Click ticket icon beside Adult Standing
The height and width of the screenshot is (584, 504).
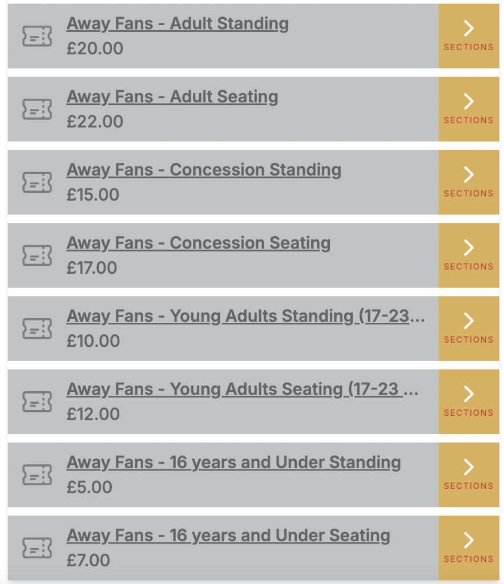click(x=37, y=36)
